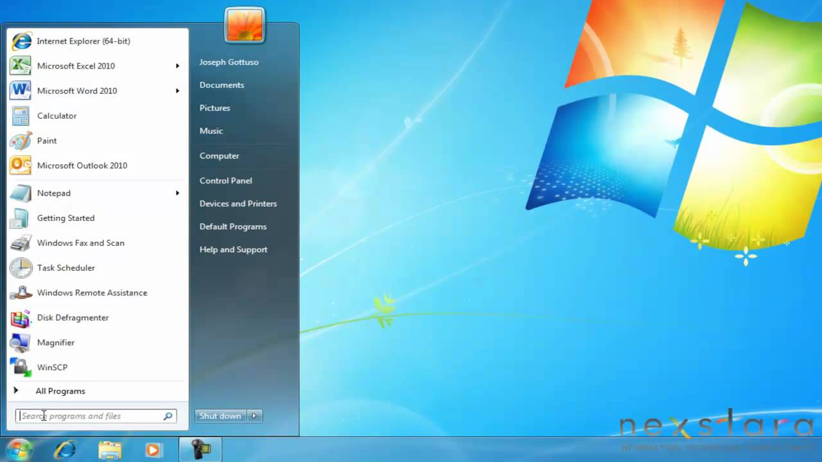The width and height of the screenshot is (822, 462).
Task: Click All Programs text
Action: coord(60,391)
